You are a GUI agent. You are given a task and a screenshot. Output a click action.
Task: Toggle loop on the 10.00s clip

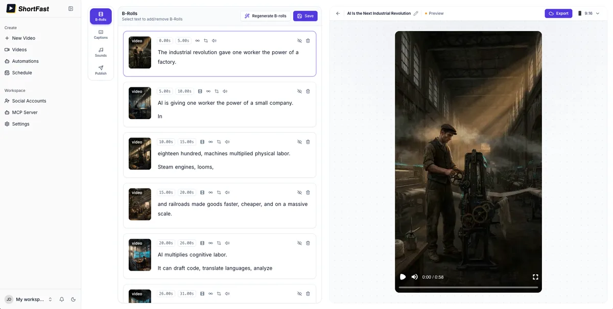coord(210,142)
